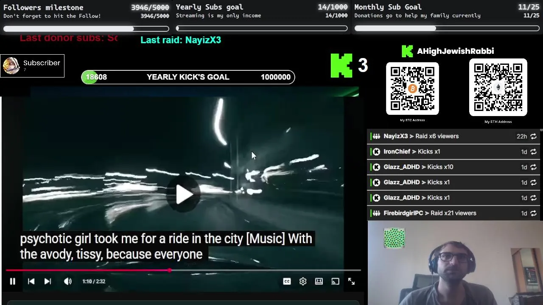Viewport: 543px width, 305px height.
Task: Click the large play overlay on the video
Action: (183, 194)
